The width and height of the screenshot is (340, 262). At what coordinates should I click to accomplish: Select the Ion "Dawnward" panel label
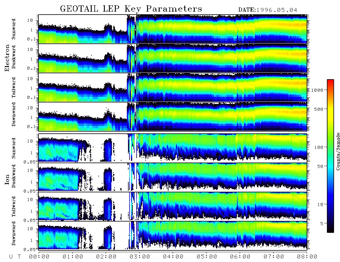point(14,233)
